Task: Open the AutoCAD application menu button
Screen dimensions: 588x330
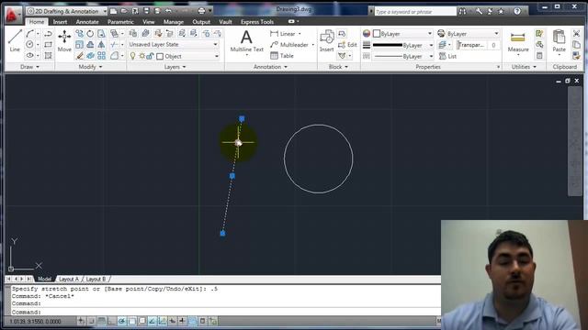Action: click(x=13, y=15)
